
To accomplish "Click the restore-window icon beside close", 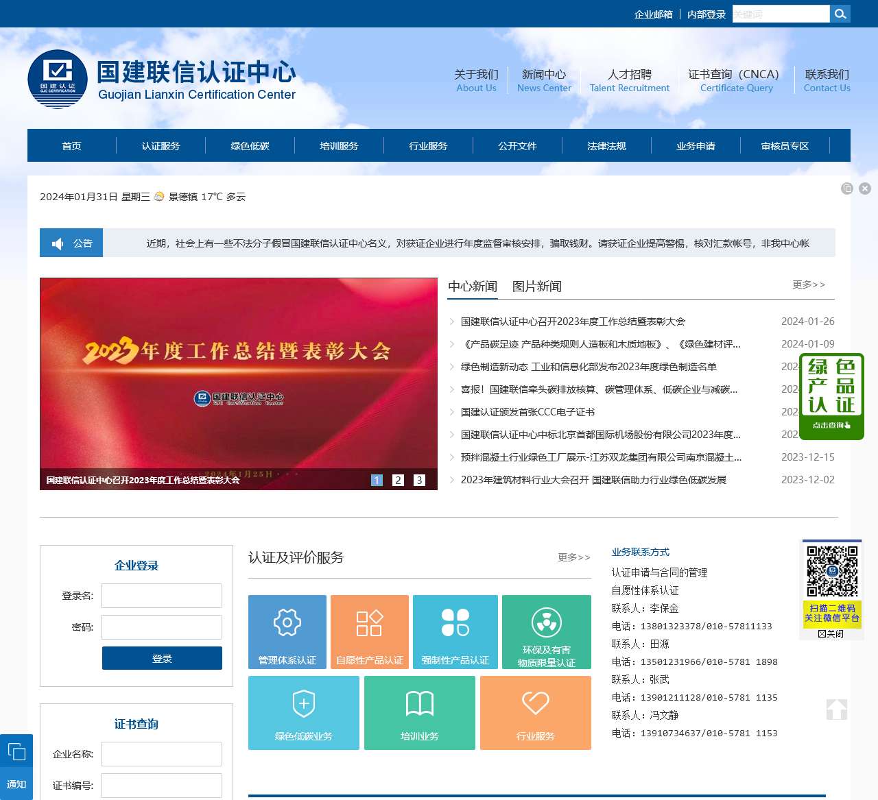I will (x=847, y=188).
